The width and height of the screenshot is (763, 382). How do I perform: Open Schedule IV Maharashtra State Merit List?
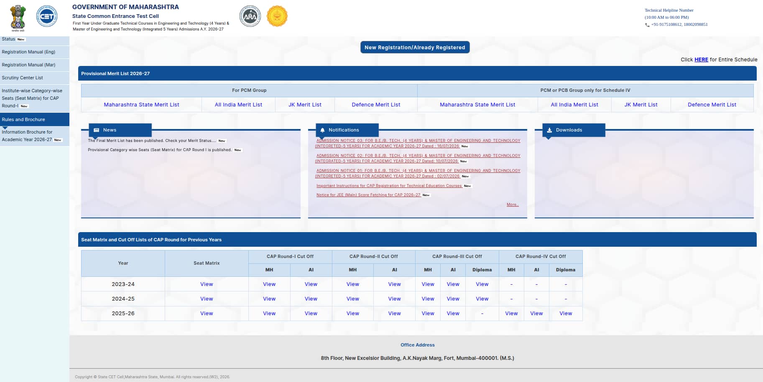point(477,105)
